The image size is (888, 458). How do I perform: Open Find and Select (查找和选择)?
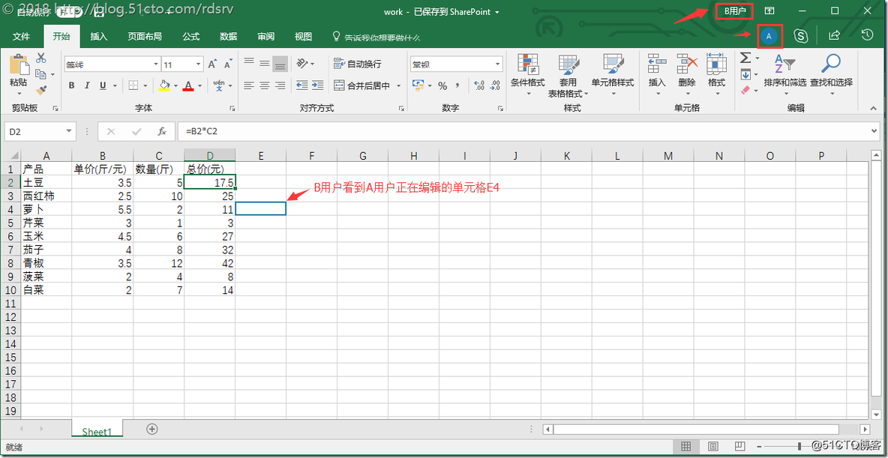[x=831, y=73]
